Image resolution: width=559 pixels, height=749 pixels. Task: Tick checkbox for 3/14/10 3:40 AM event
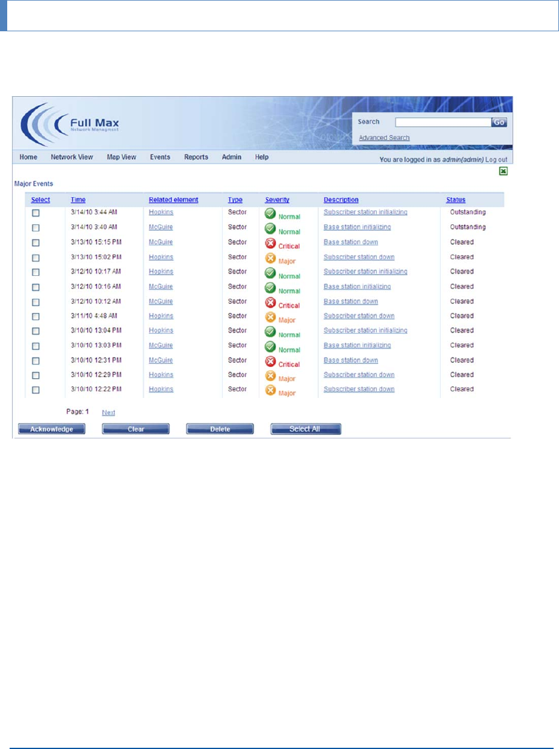pos(35,228)
